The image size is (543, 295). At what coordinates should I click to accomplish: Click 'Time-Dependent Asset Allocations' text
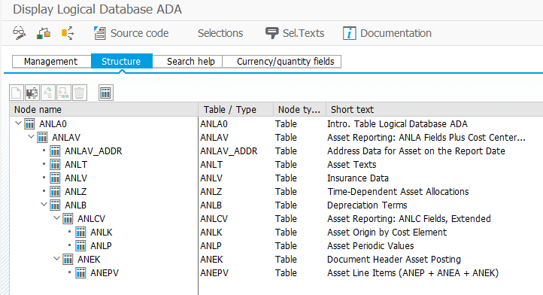click(x=398, y=192)
